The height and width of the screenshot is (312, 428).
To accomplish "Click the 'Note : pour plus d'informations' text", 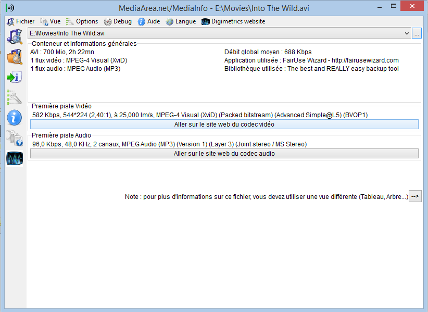I will pos(267,197).
